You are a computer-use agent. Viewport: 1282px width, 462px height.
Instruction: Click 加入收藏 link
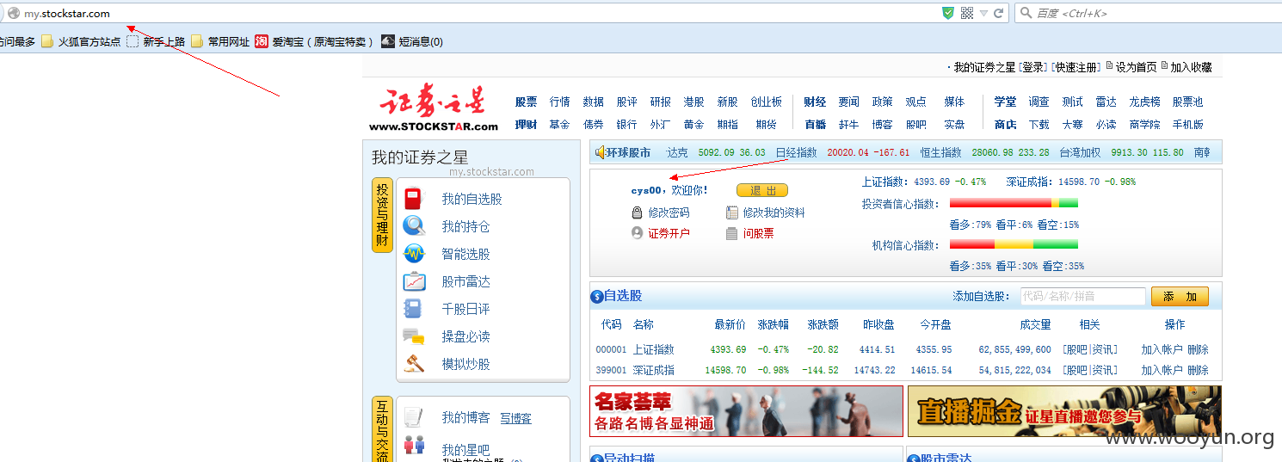tap(1191, 67)
